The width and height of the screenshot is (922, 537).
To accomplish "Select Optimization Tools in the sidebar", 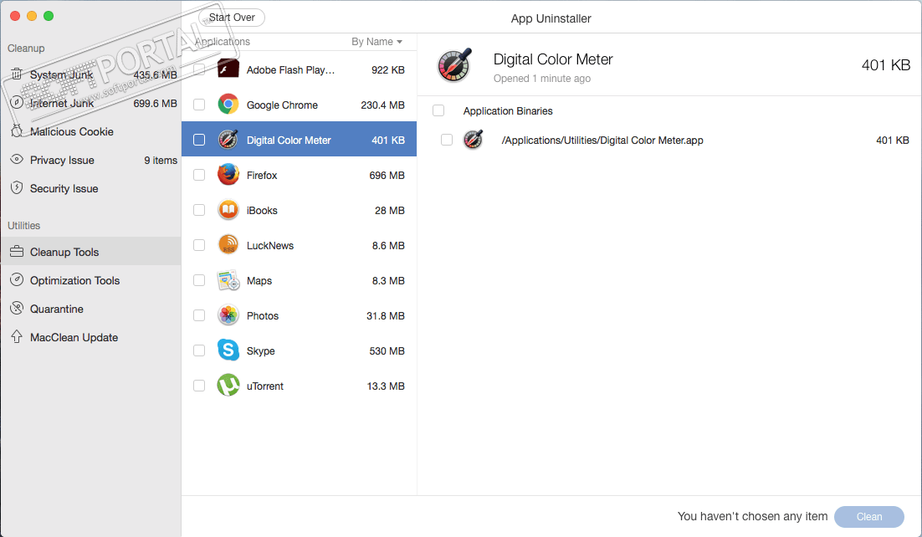I will click(x=90, y=280).
